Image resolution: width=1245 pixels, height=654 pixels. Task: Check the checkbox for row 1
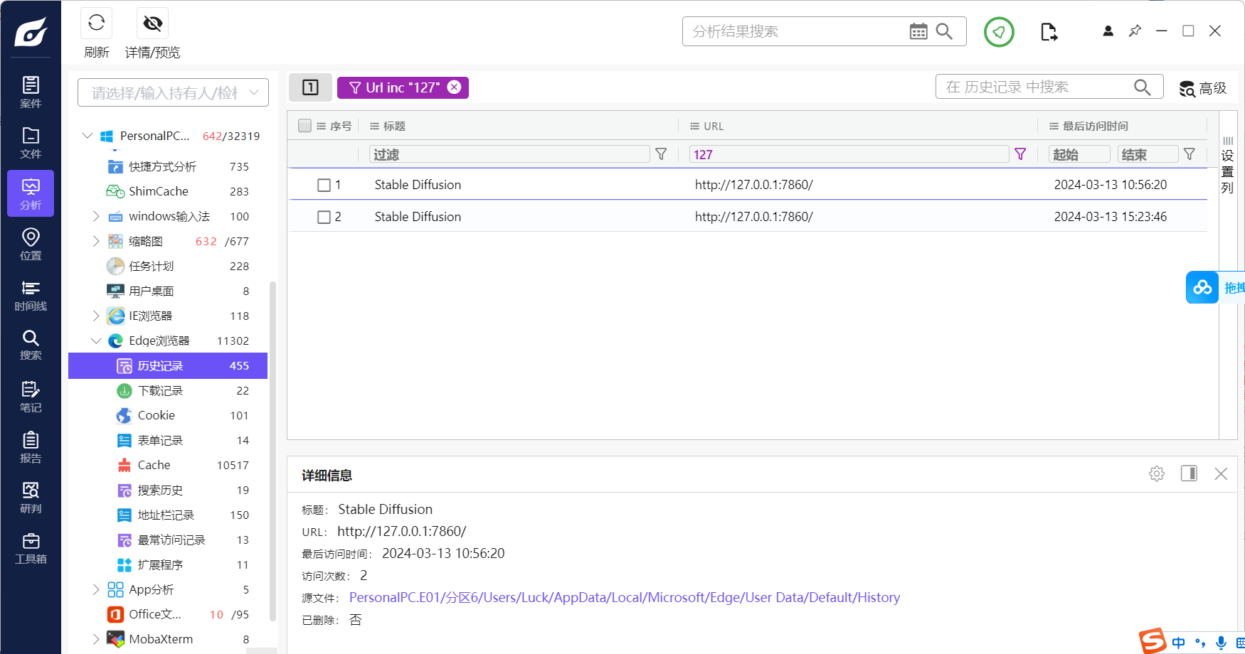(324, 185)
